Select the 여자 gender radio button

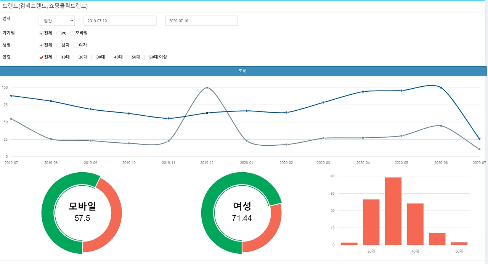pyautogui.click(x=75, y=45)
